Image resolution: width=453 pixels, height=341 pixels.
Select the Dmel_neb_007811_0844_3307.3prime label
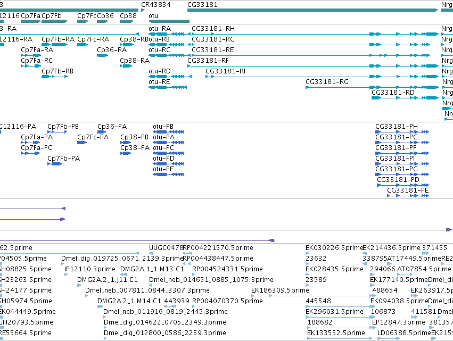click(147, 291)
